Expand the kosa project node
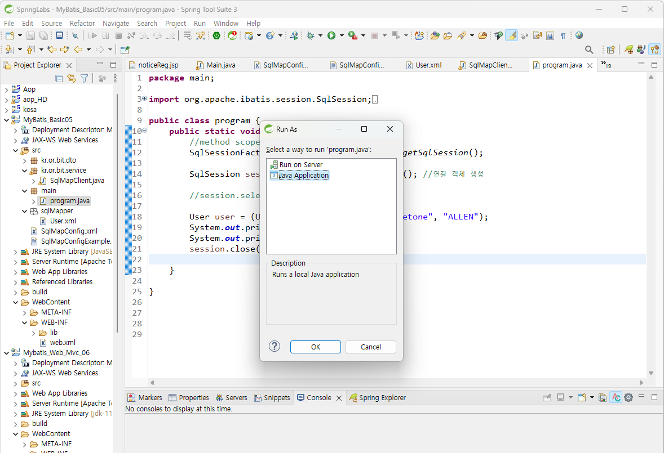 coord(6,110)
